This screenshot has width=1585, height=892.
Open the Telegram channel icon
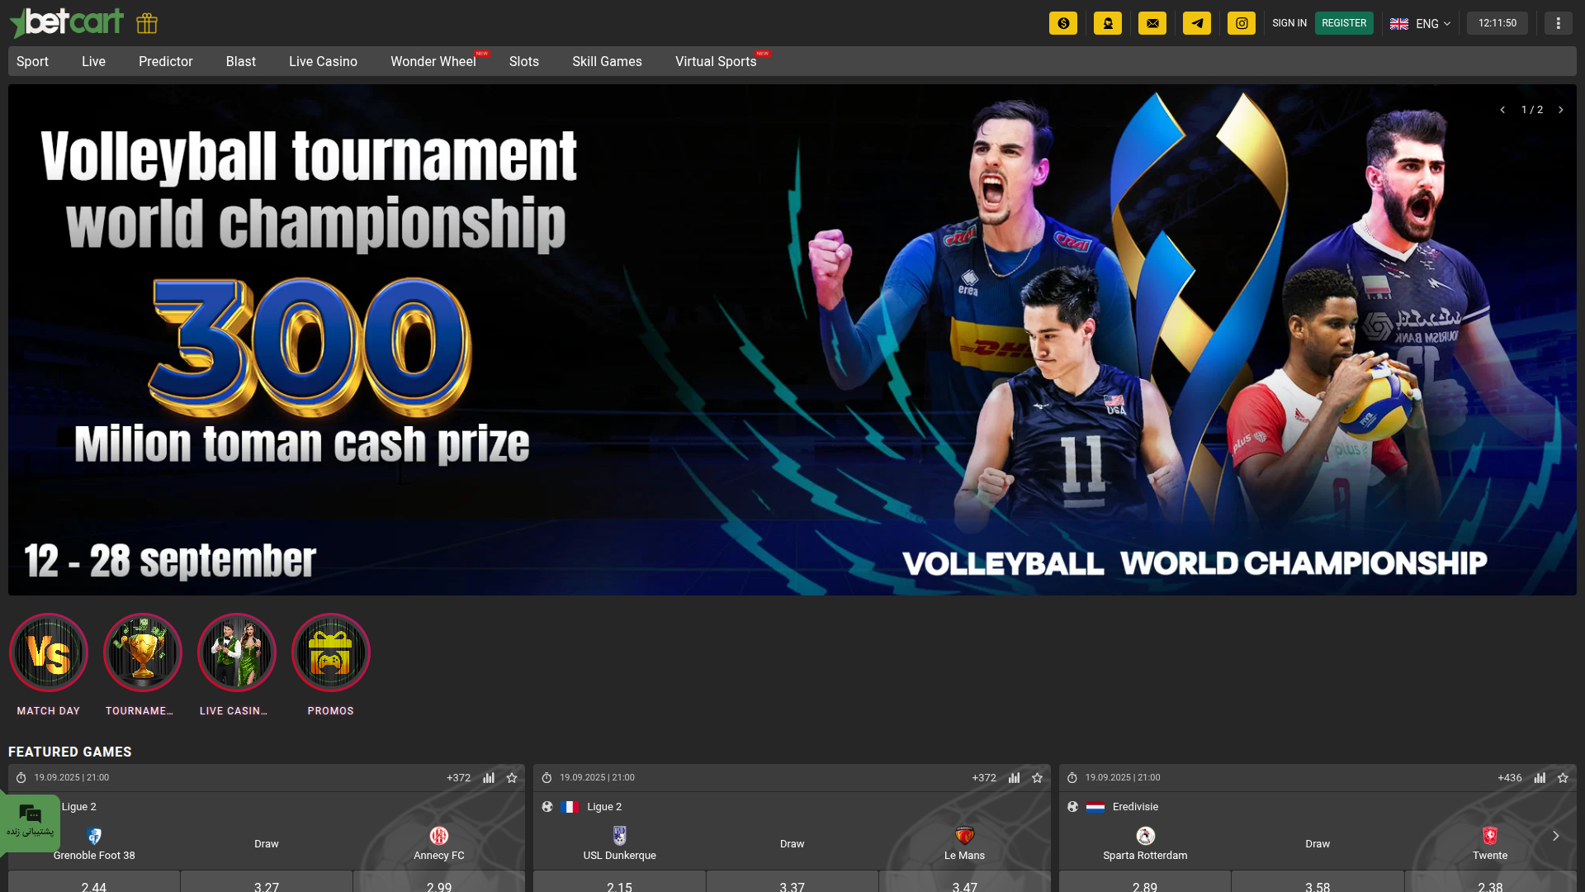(1197, 23)
